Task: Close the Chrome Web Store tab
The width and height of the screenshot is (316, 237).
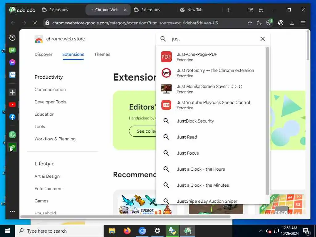Action: 125,10
